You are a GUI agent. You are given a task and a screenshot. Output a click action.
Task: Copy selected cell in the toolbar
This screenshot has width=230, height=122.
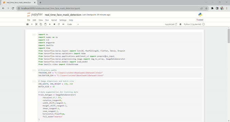click(41, 24)
